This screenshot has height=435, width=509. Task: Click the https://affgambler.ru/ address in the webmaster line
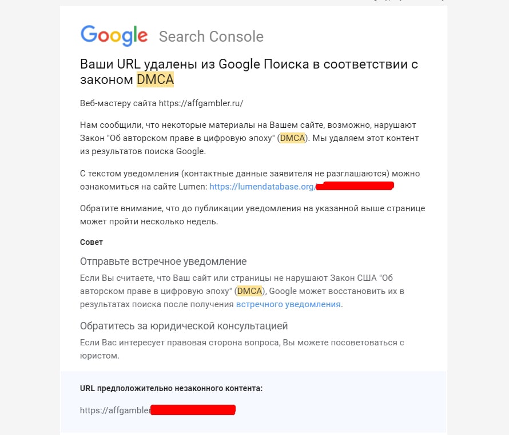tap(201, 103)
